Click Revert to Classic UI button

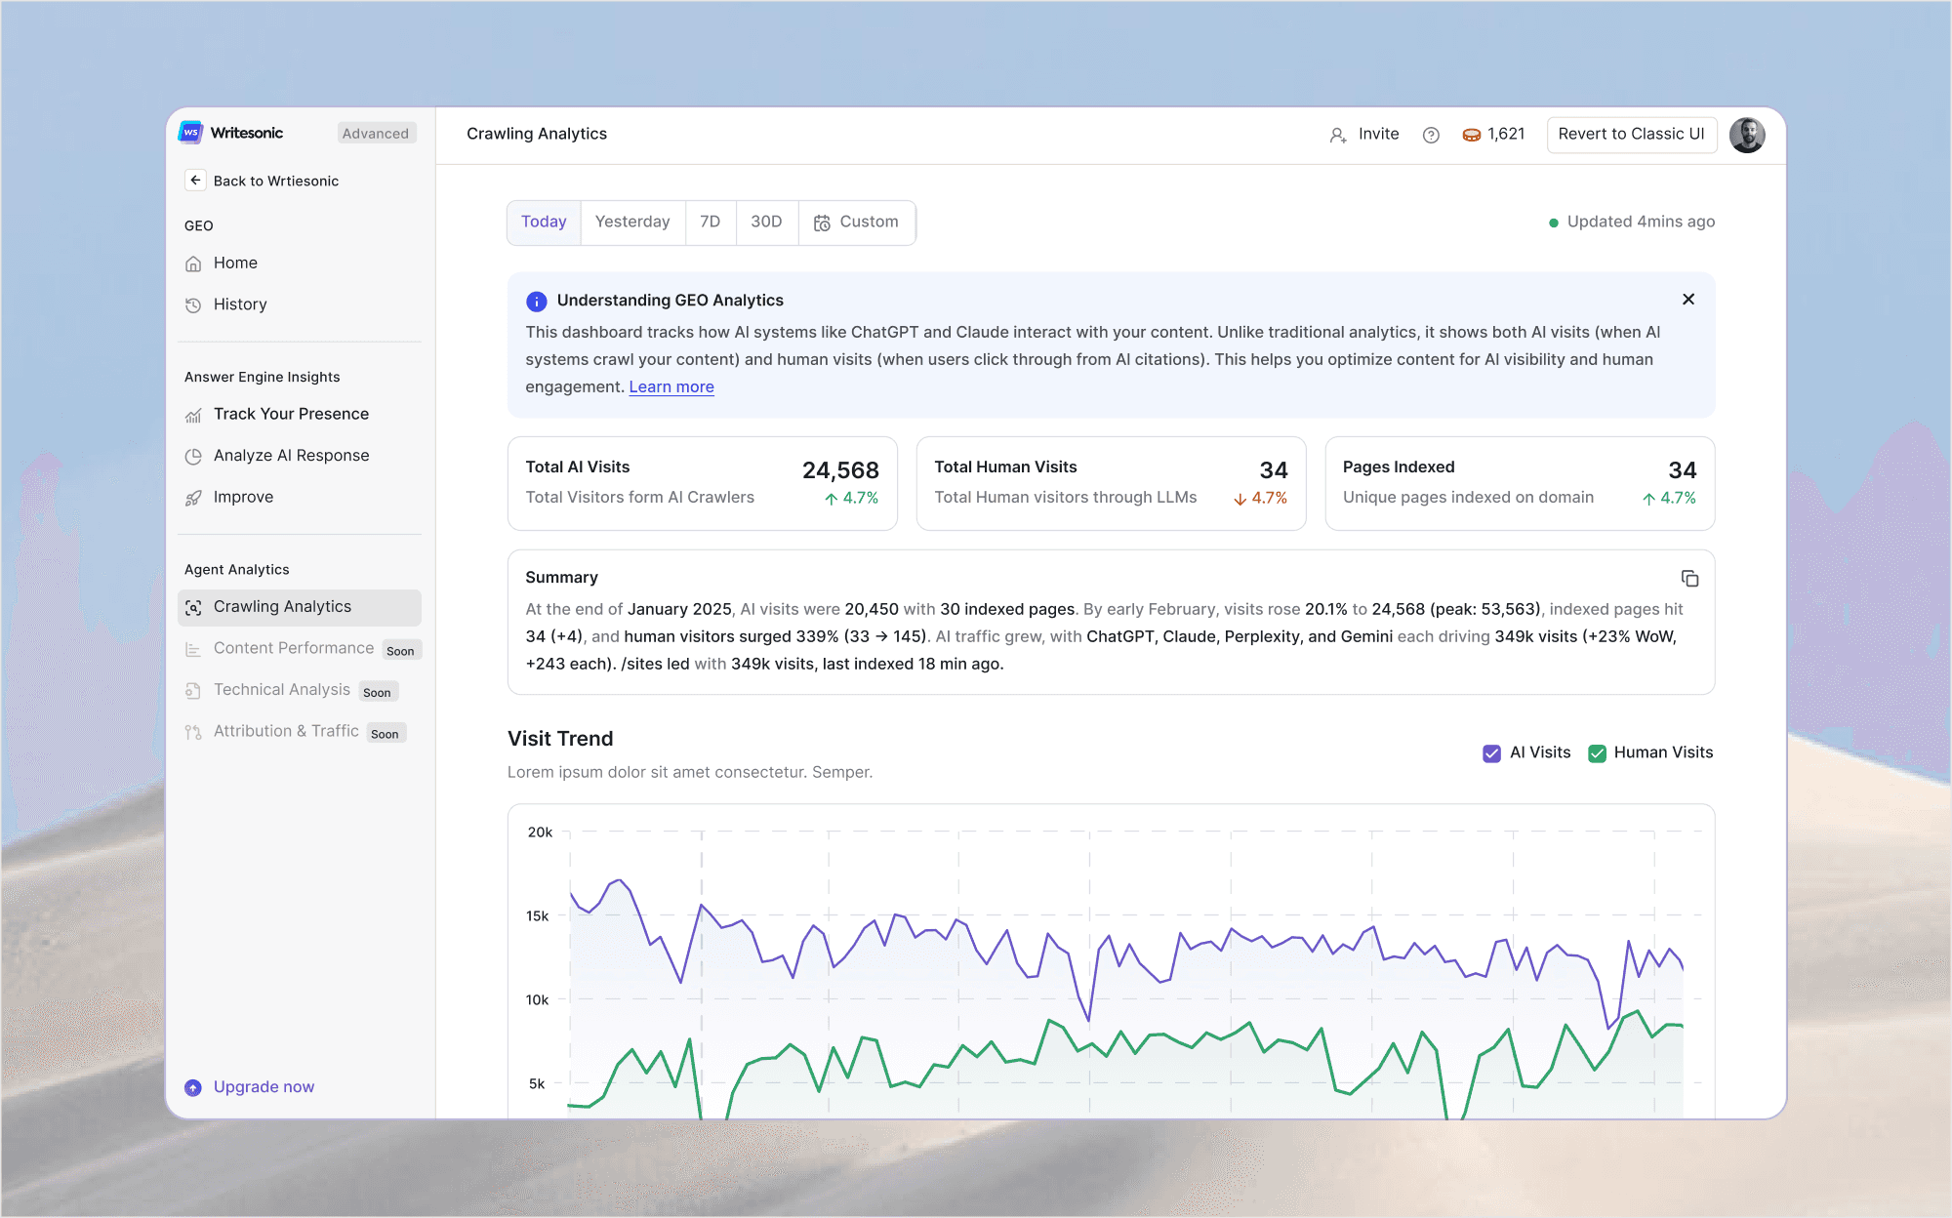[1631, 135]
